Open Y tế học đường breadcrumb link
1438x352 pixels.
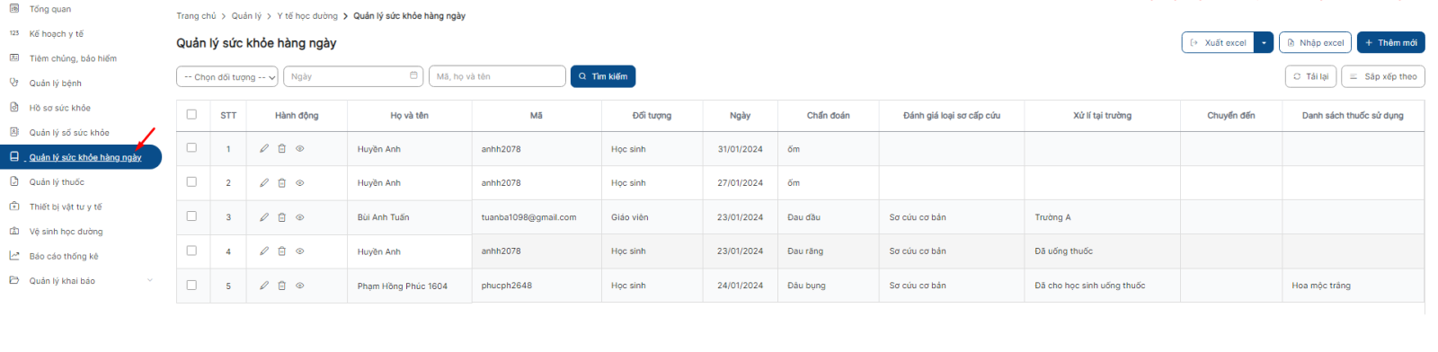(x=307, y=16)
